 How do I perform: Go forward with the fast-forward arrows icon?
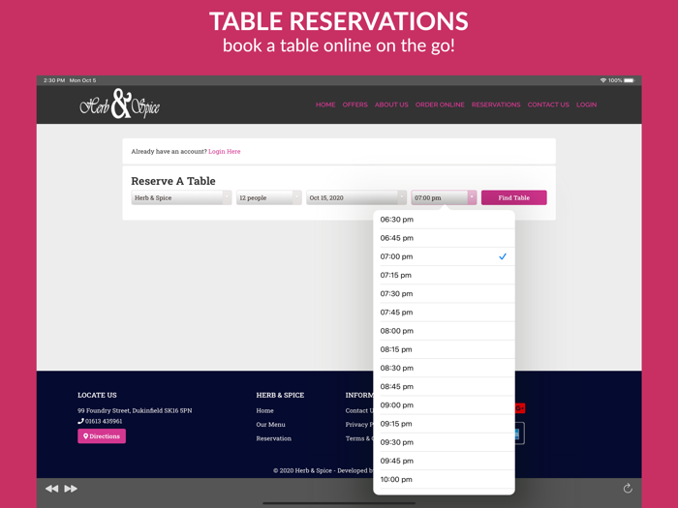(71, 489)
